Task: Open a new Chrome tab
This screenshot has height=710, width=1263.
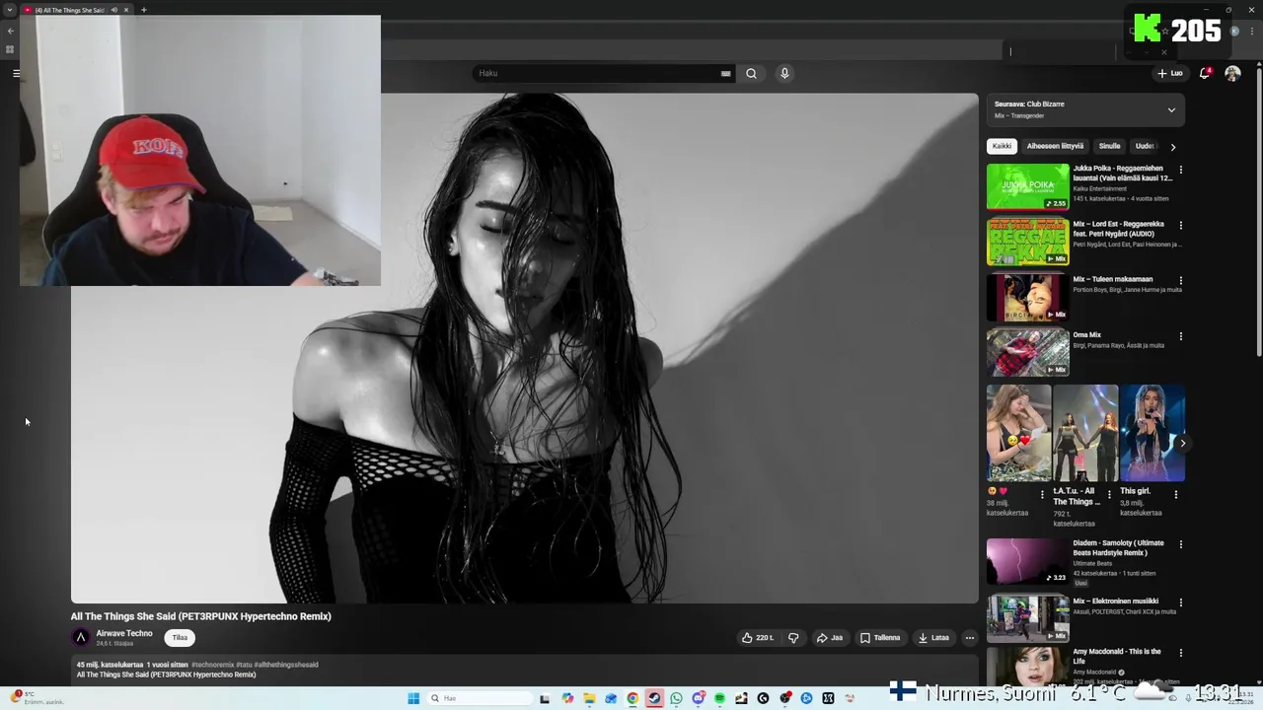Action: (x=144, y=10)
